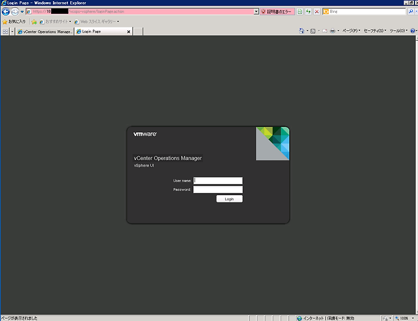Refresh the page with the green arrows icon
Image resolution: width=418 pixels, height=321 pixels.
(308, 12)
